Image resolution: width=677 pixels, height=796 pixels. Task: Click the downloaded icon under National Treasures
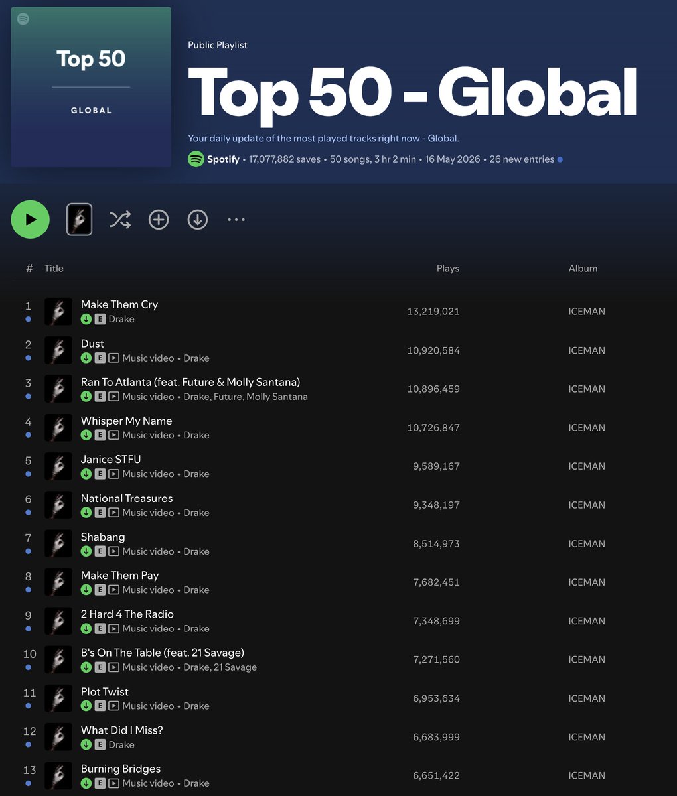pos(86,513)
